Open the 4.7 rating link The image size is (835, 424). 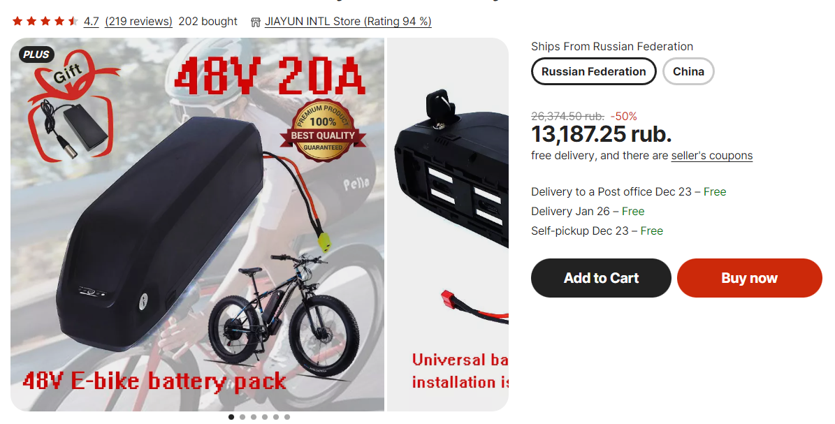tap(91, 22)
